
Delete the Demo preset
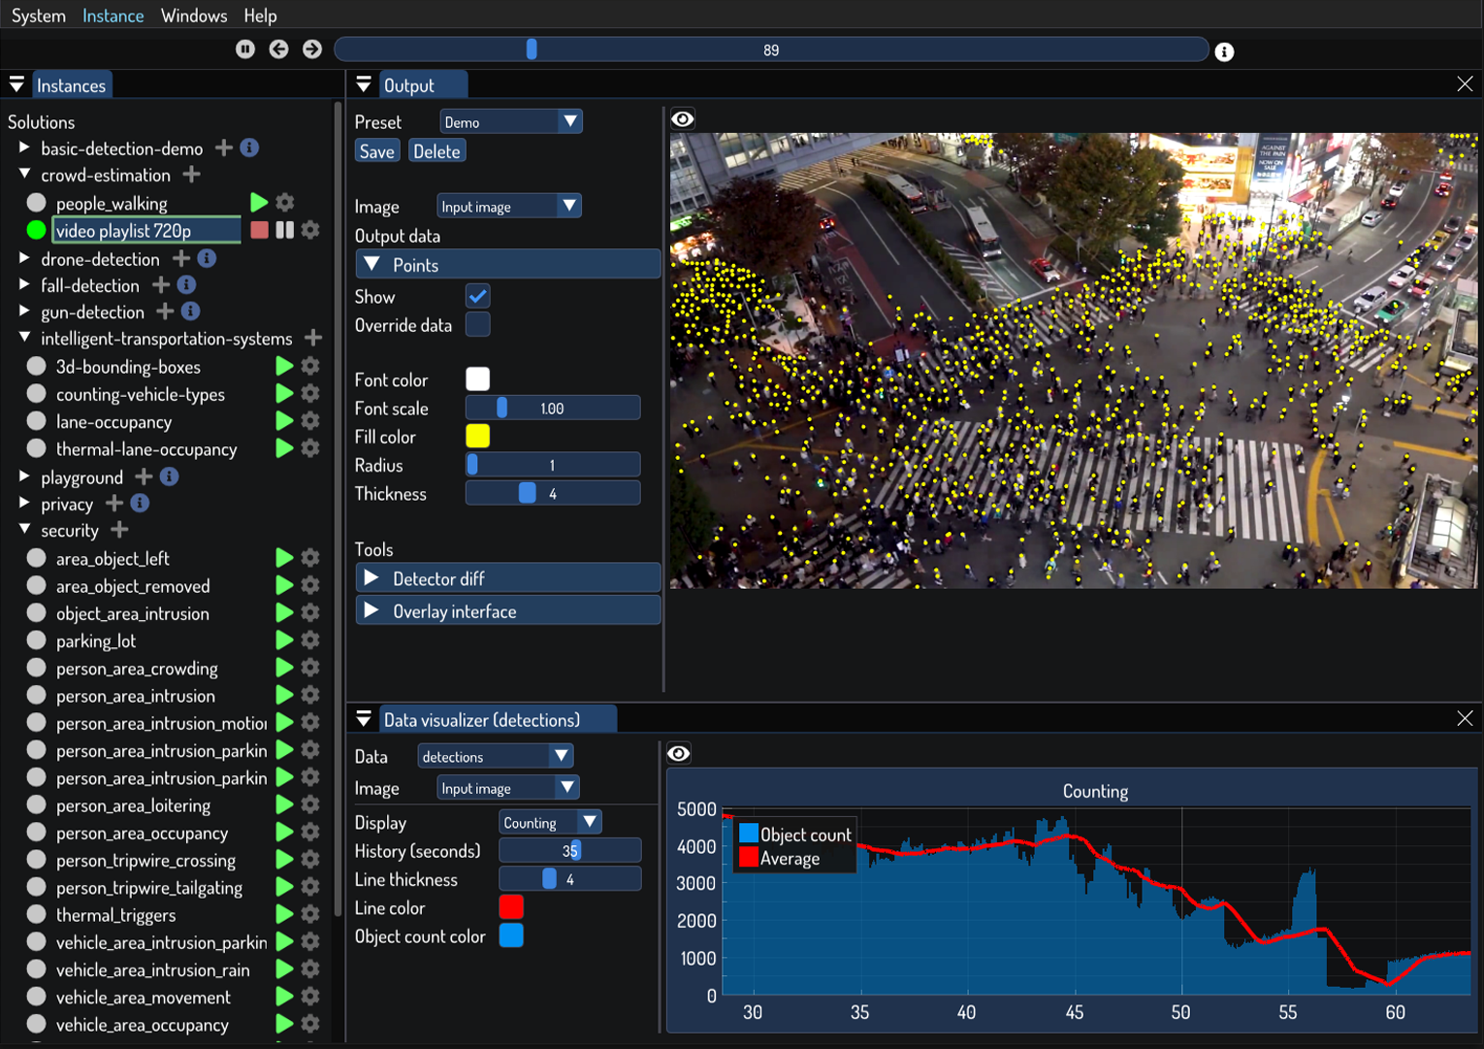click(x=436, y=150)
